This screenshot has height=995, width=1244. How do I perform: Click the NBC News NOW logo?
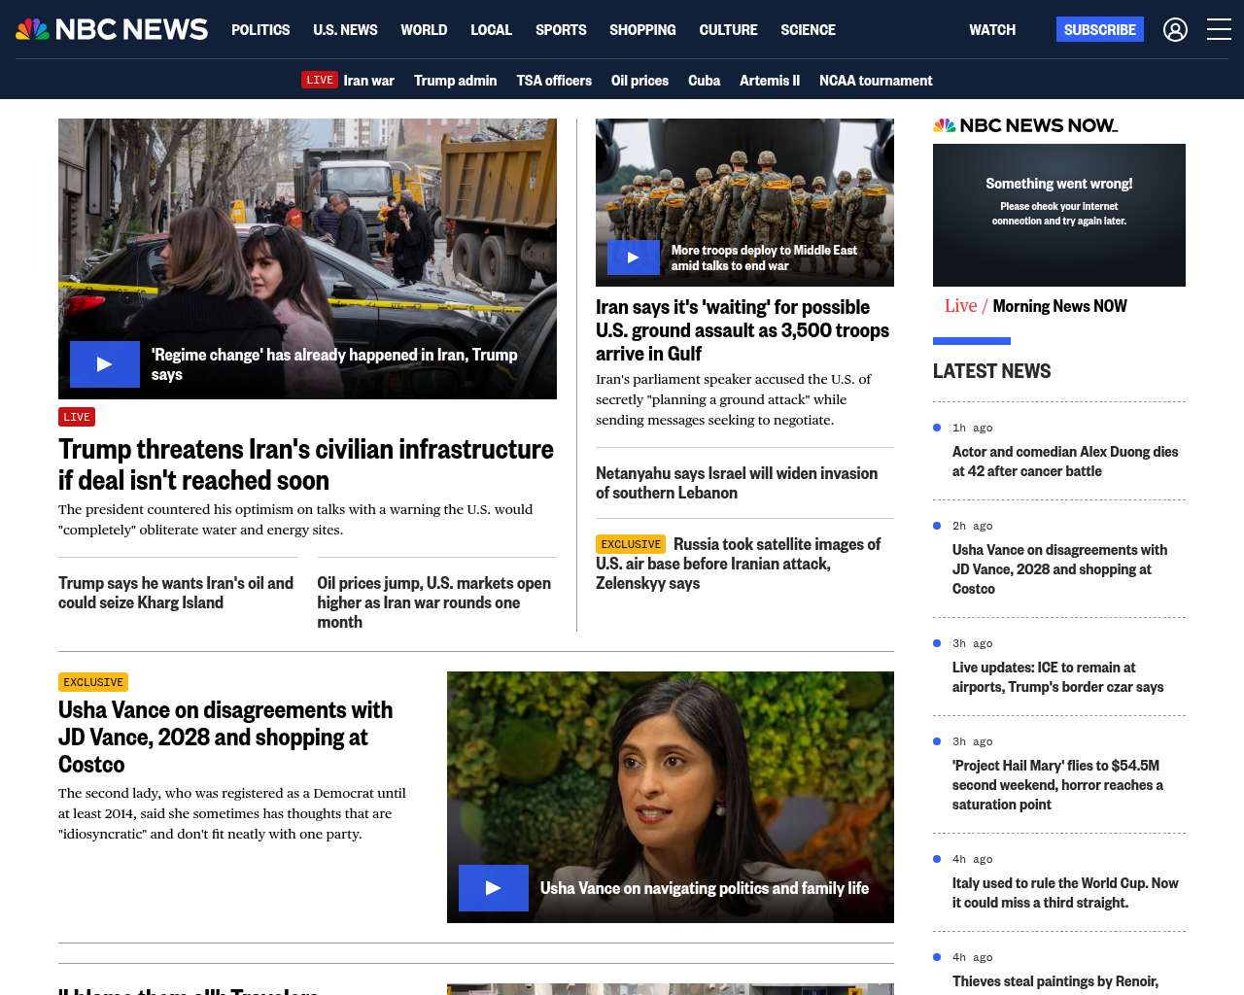point(1025,125)
